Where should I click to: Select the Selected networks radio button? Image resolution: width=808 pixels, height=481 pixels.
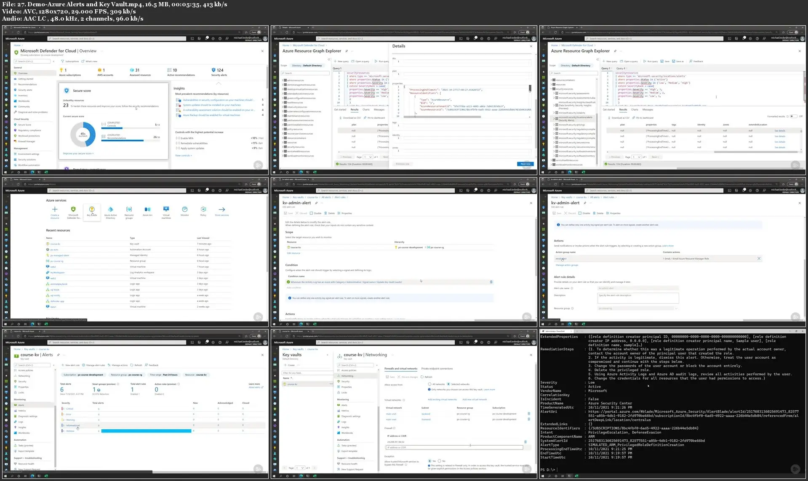tap(448, 384)
